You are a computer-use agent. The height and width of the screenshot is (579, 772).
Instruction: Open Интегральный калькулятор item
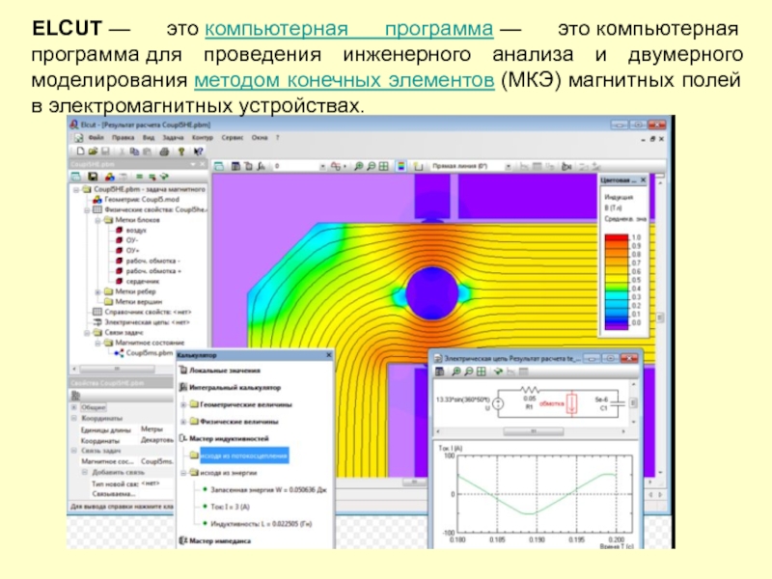click(x=234, y=388)
